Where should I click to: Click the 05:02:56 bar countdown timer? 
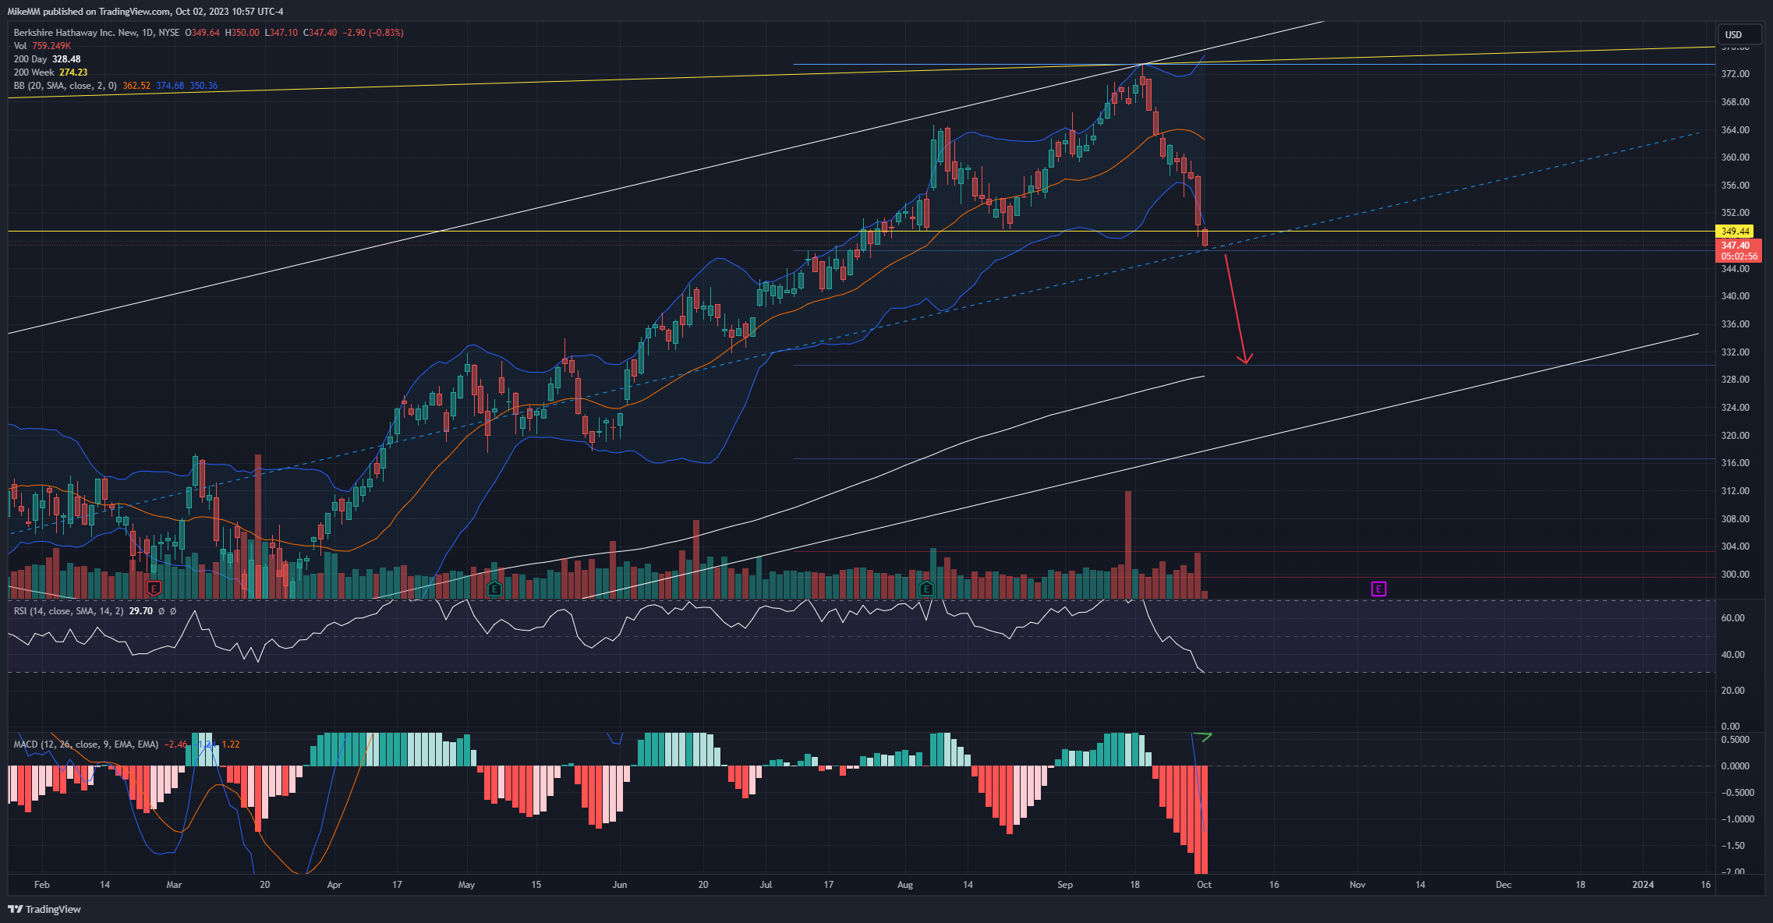(1739, 256)
